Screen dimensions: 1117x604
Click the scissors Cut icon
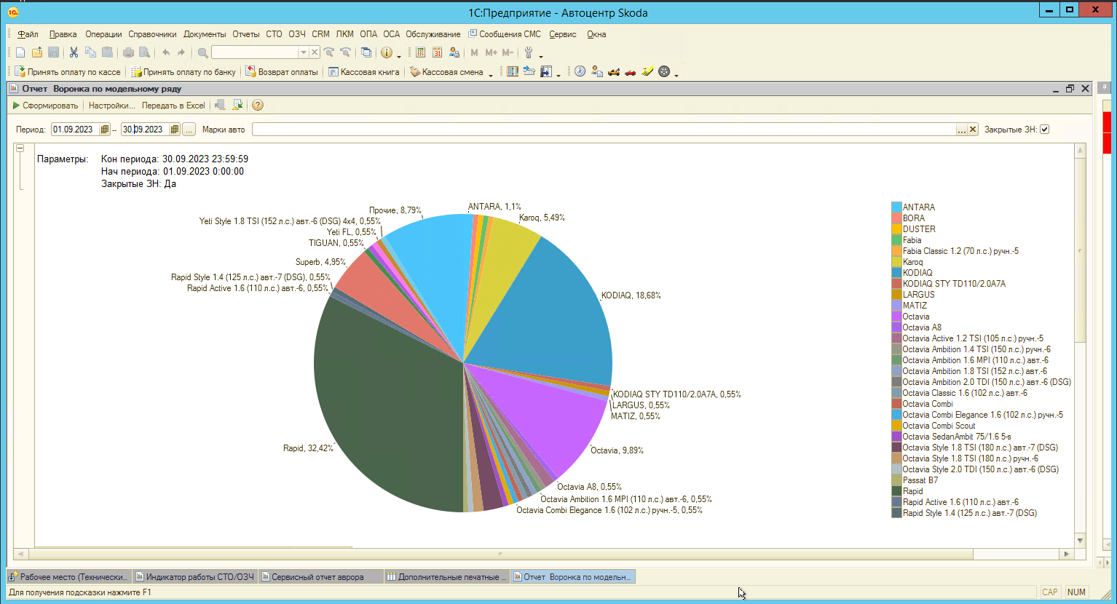74,52
